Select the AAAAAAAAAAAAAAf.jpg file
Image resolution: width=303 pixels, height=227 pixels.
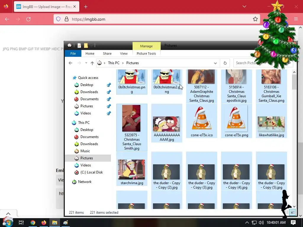(167, 123)
